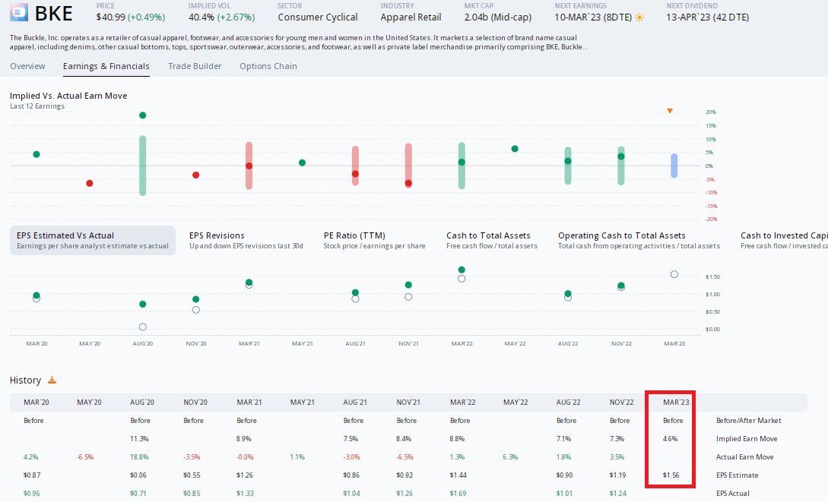The image size is (828, 502).
Task: Click the orange triangle marker atop the chart
Action: 670,111
